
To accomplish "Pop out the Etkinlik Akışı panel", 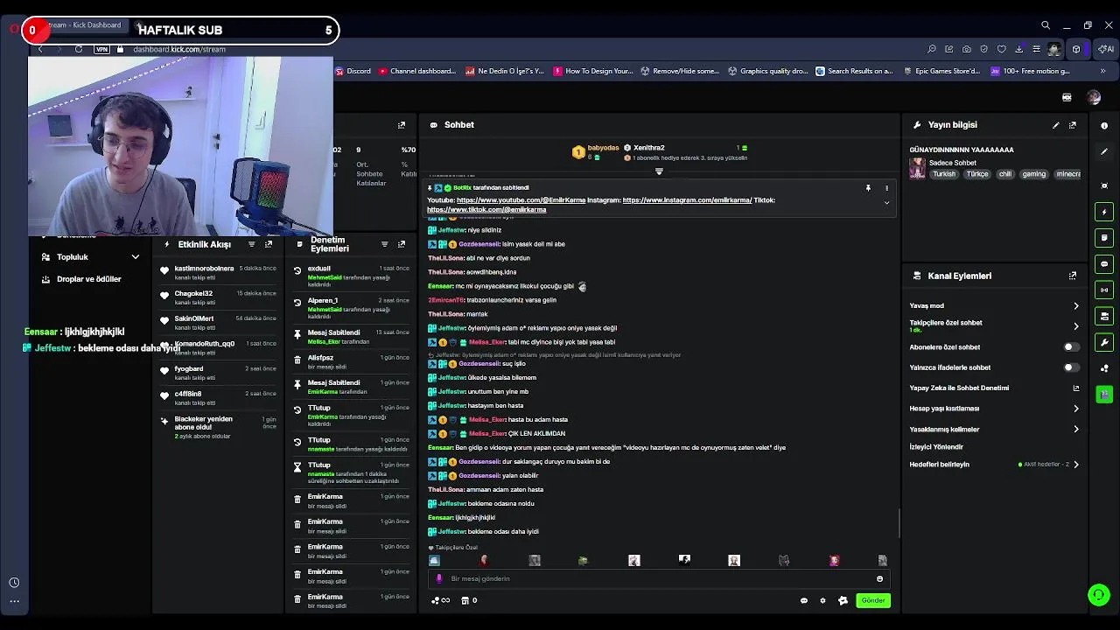I will [x=269, y=244].
